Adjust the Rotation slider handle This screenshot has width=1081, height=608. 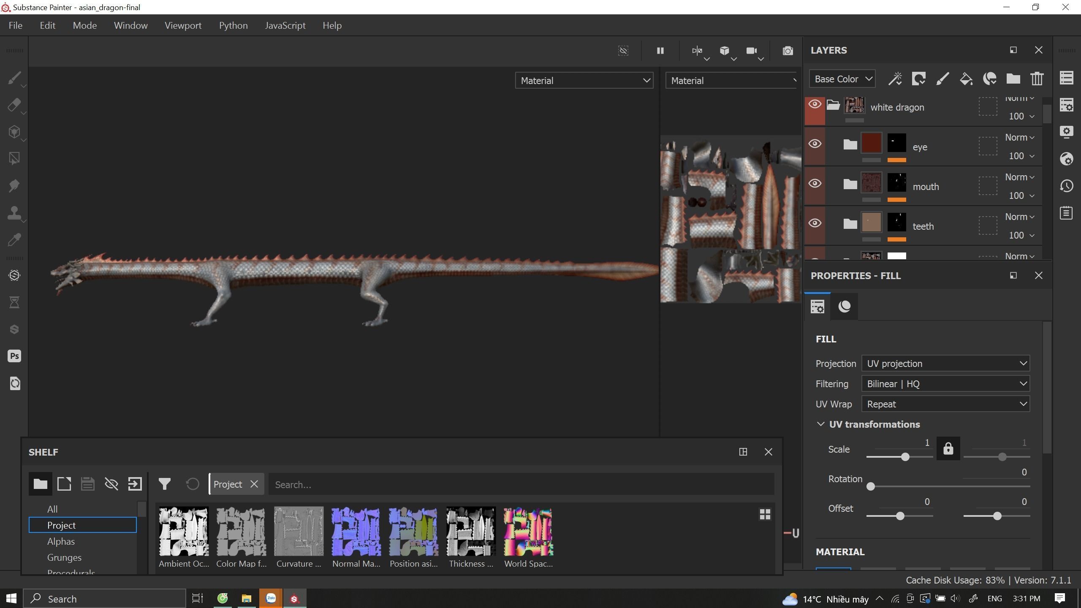pyautogui.click(x=870, y=486)
